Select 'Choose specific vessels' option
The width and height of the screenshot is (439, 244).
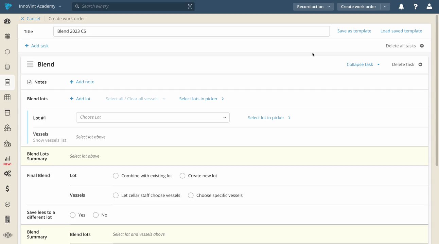pyautogui.click(x=191, y=195)
